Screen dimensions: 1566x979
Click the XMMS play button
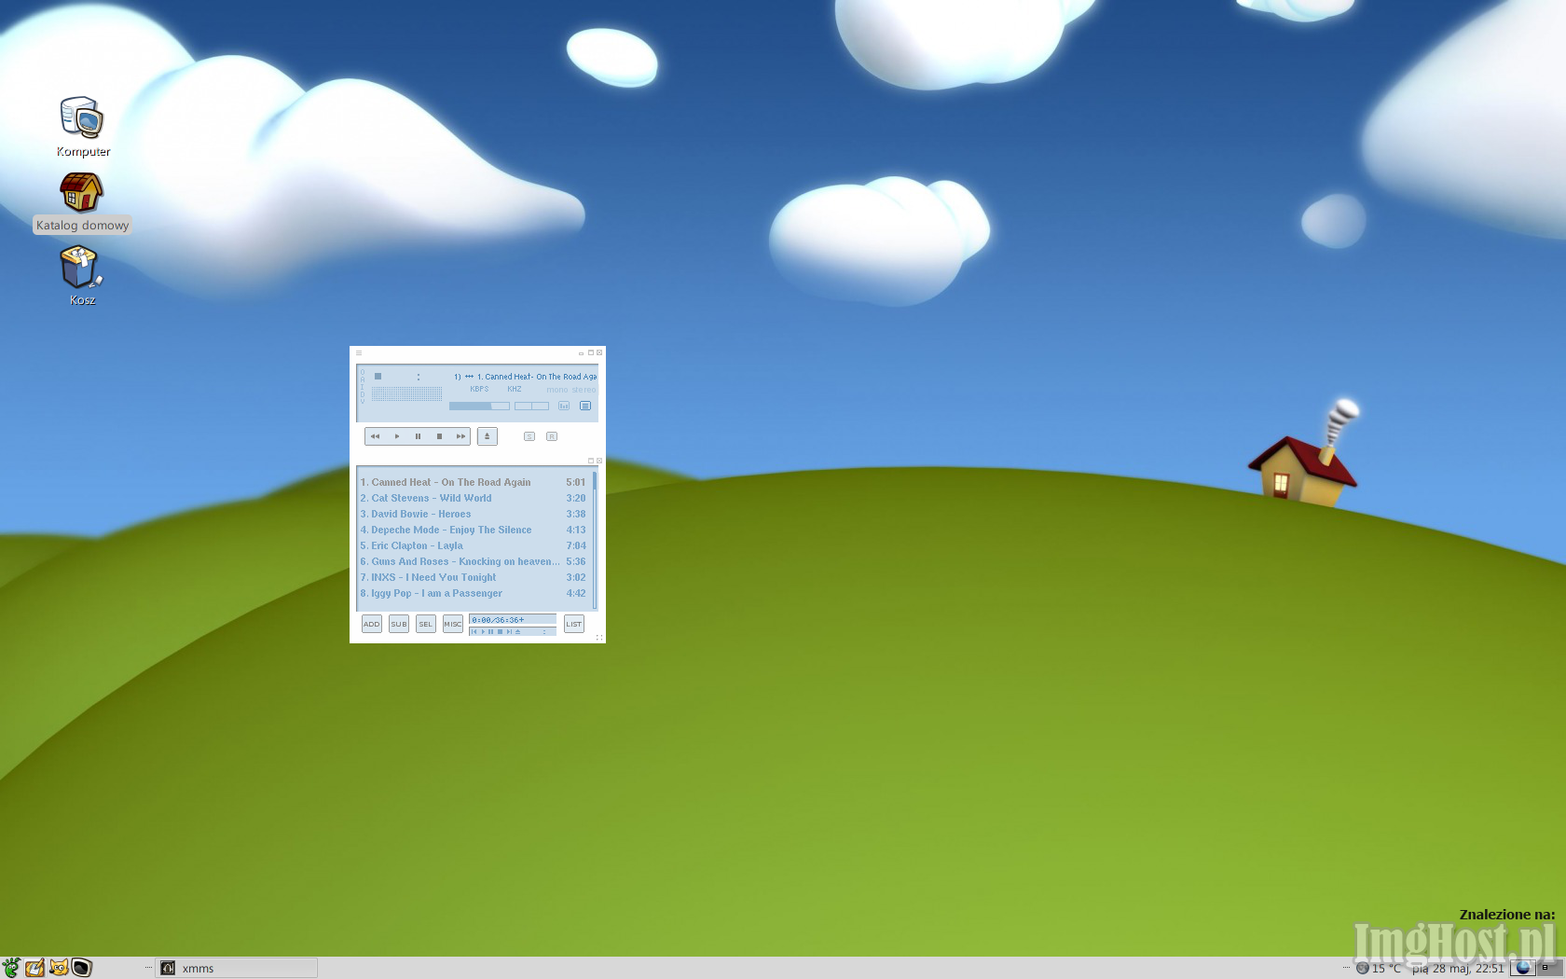click(397, 436)
